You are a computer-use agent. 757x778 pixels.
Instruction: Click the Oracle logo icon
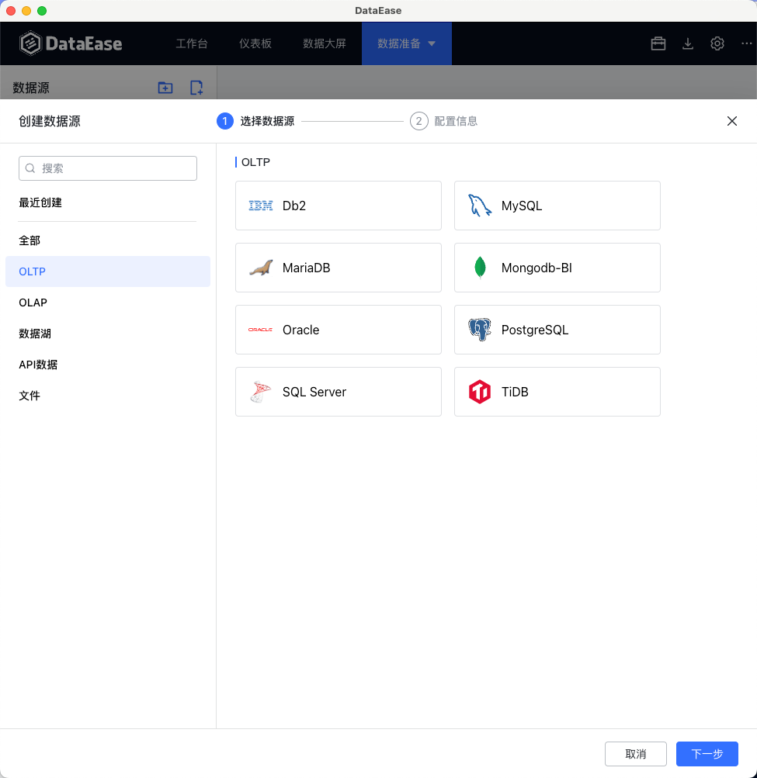(x=260, y=330)
